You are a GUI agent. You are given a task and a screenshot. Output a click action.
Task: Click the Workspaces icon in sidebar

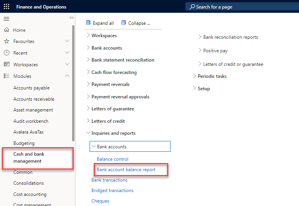coord(6,64)
